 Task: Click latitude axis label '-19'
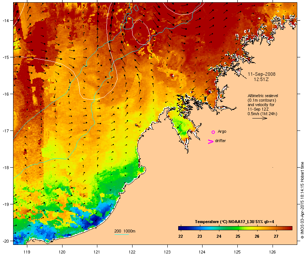point(6,204)
